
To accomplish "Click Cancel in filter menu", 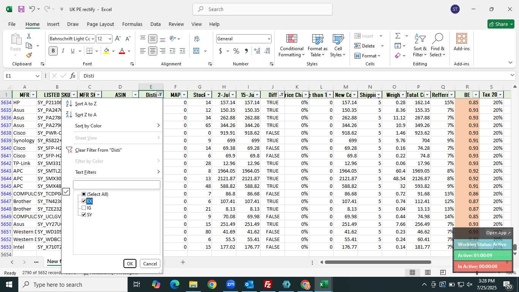I will pos(150,264).
